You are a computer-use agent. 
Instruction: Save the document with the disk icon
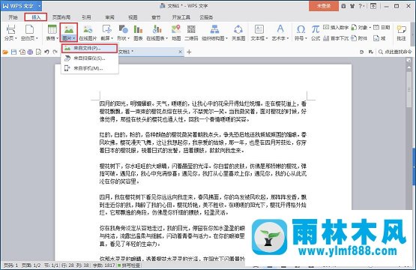coord(13,52)
